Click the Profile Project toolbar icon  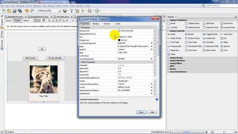[x=97, y=11]
